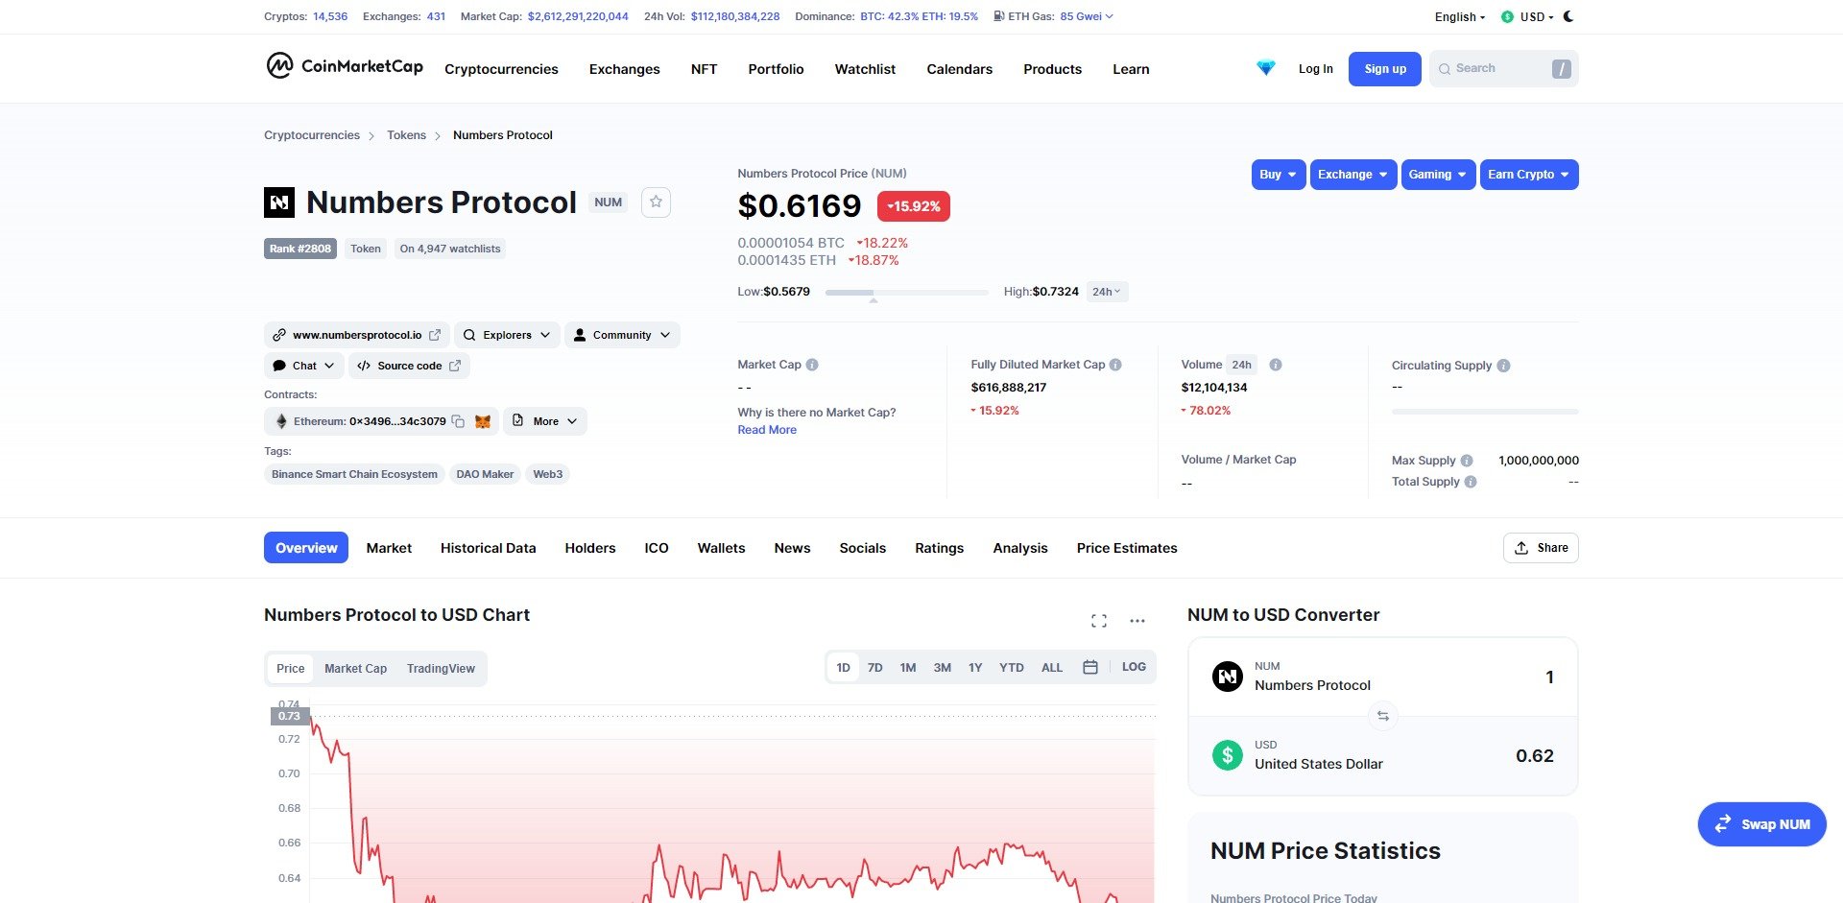Open chart more options ellipsis
The height and width of the screenshot is (903, 1843).
pyautogui.click(x=1137, y=621)
